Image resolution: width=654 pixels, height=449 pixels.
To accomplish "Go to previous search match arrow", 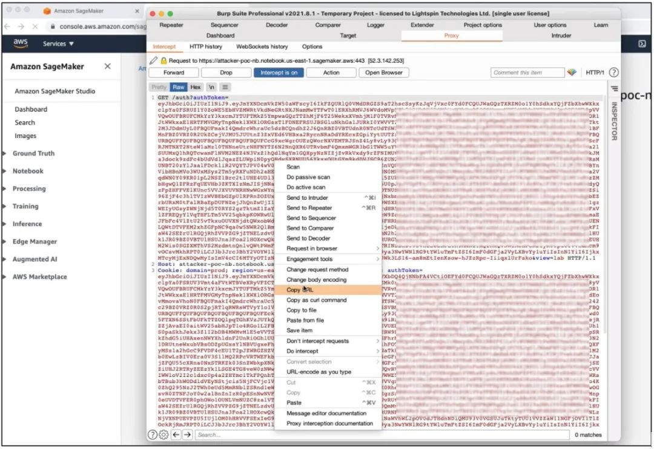I will point(176,435).
